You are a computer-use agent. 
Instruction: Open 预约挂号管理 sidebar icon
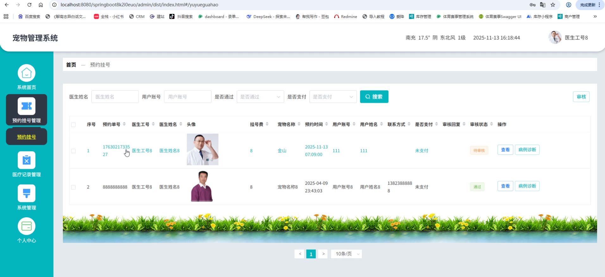[27, 106]
